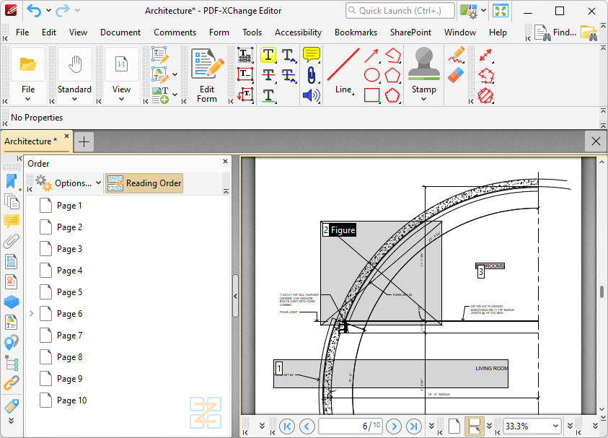Select the Pencil drawing tool
608x438 pixels.
(x=456, y=55)
